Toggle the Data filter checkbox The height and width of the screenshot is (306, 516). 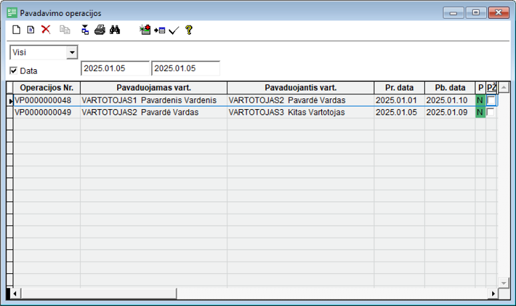point(14,70)
